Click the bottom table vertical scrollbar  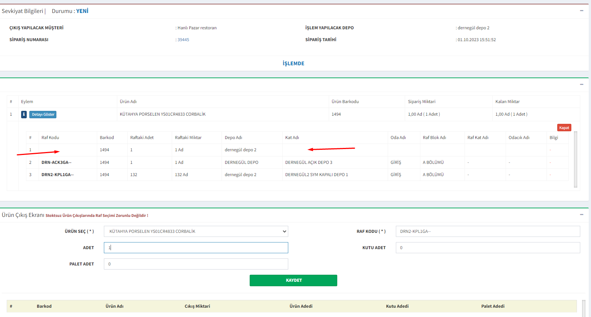584,308
